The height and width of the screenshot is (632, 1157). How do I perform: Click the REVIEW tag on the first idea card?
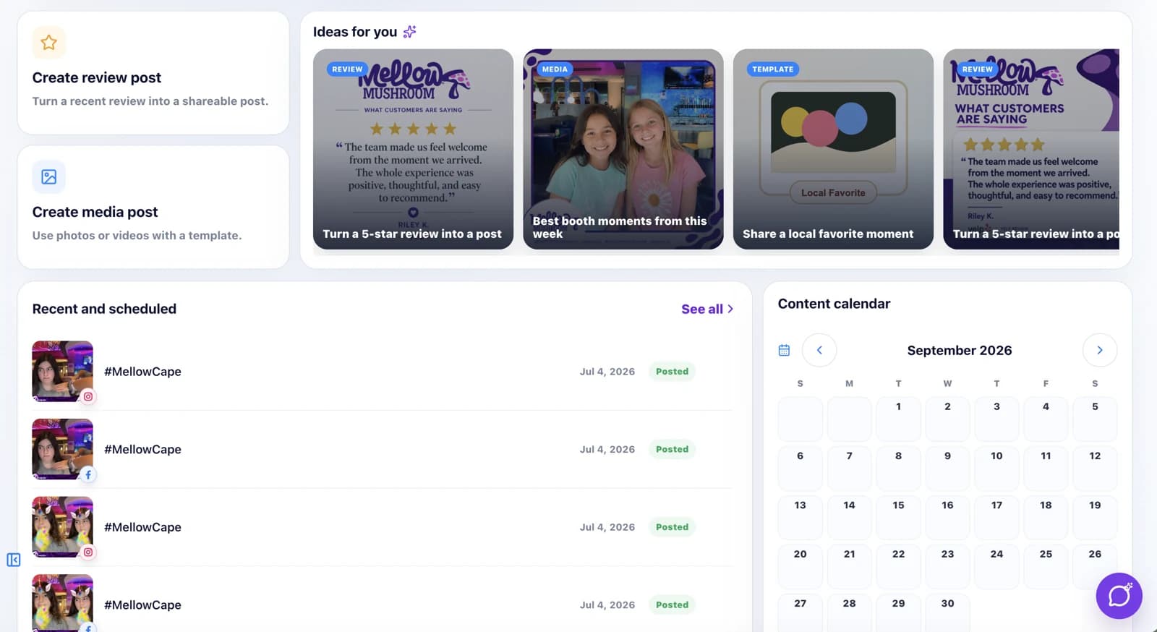(347, 69)
